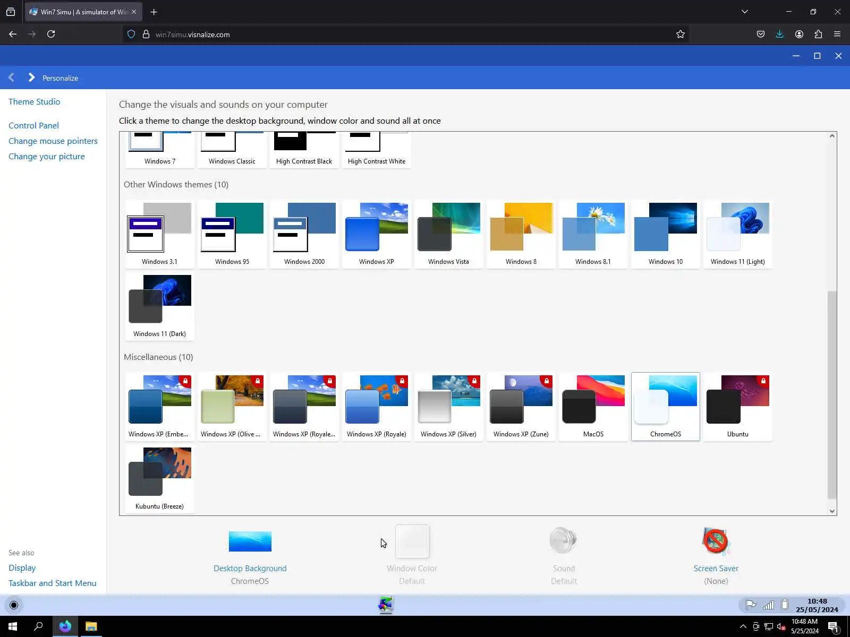The height and width of the screenshot is (637, 850).
Task: Select the Windows 95 theme
Action: [x=232, y=234]
